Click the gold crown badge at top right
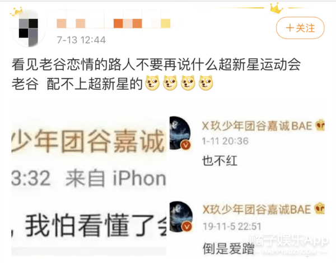Viewport: 336px width, 263px height. point(276,8)
